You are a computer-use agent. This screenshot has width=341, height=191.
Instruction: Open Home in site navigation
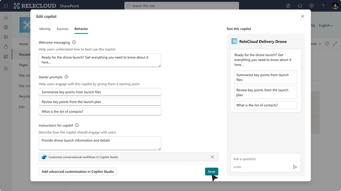pyautogui.click(x=23, y=44)
